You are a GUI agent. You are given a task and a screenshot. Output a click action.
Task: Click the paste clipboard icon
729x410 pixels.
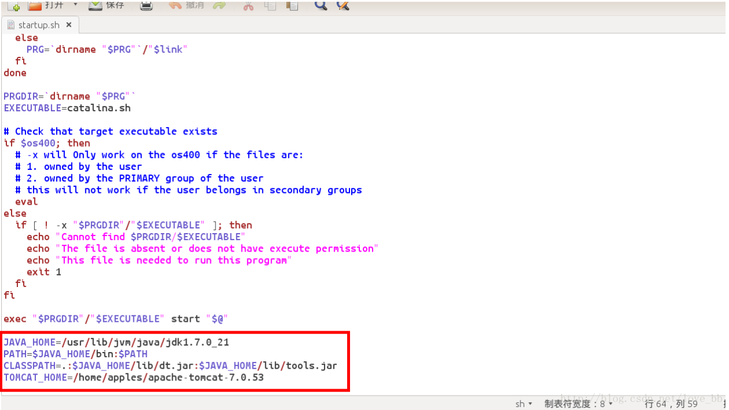(x=292, y=6)
